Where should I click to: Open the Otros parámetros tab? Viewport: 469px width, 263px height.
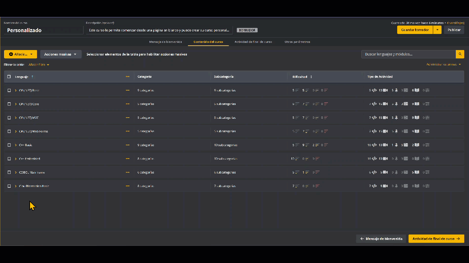297,42
